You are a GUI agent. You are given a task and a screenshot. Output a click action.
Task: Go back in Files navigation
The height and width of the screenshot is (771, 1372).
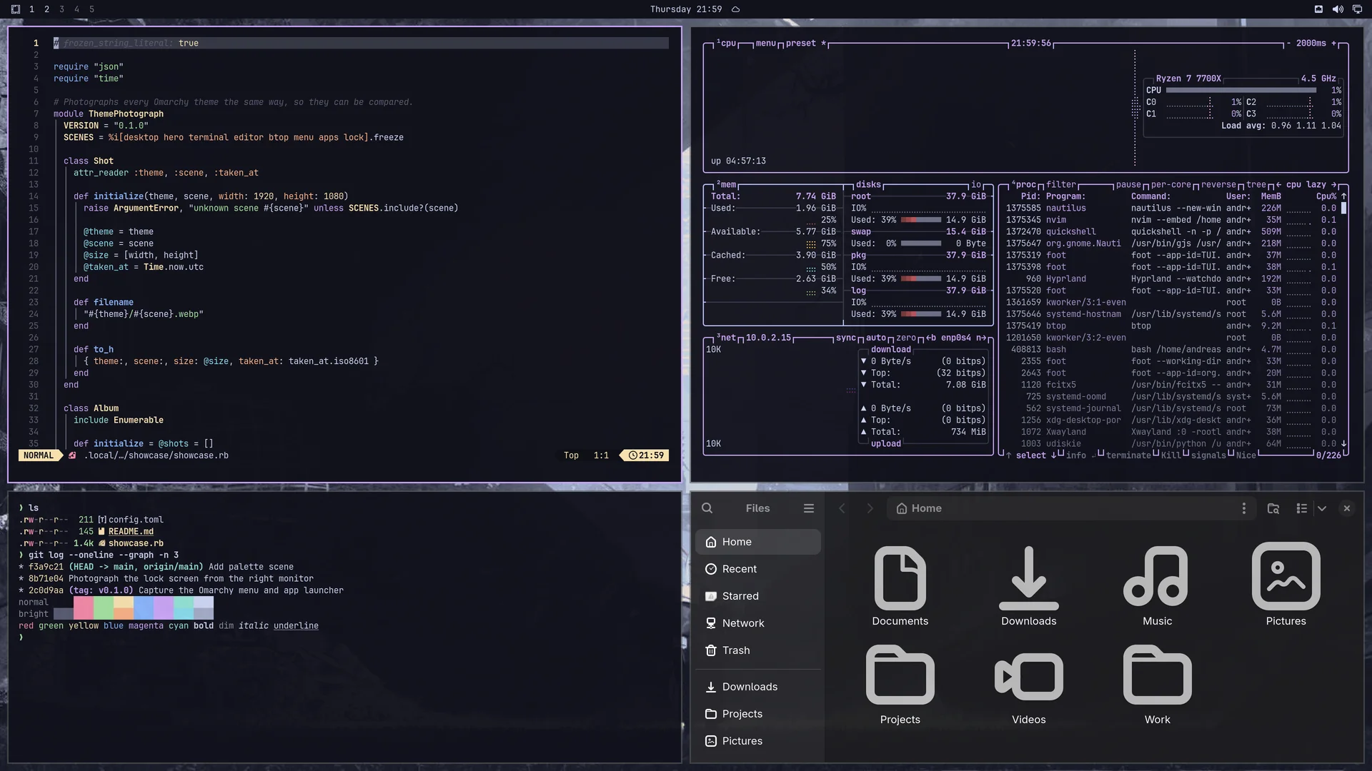click(x=842, y=508)
